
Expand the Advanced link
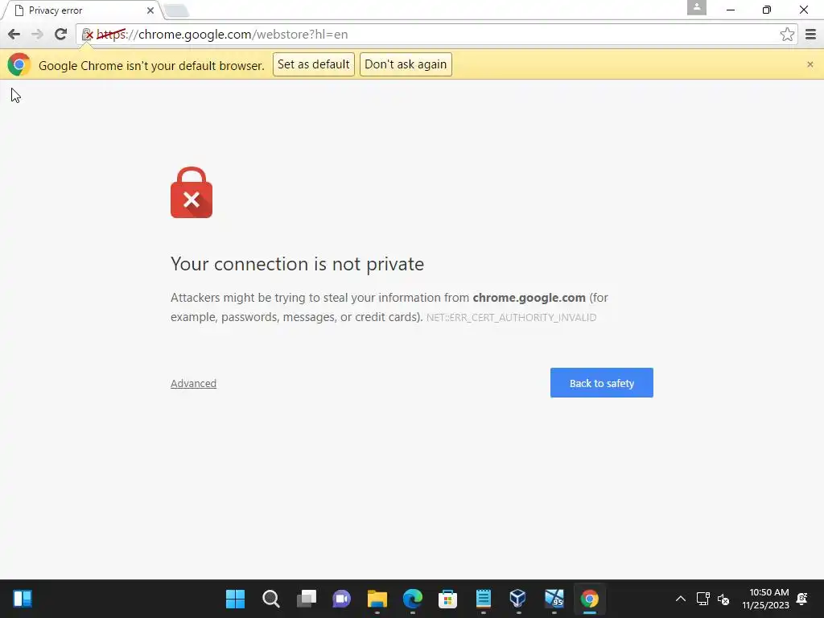(193, 384)
